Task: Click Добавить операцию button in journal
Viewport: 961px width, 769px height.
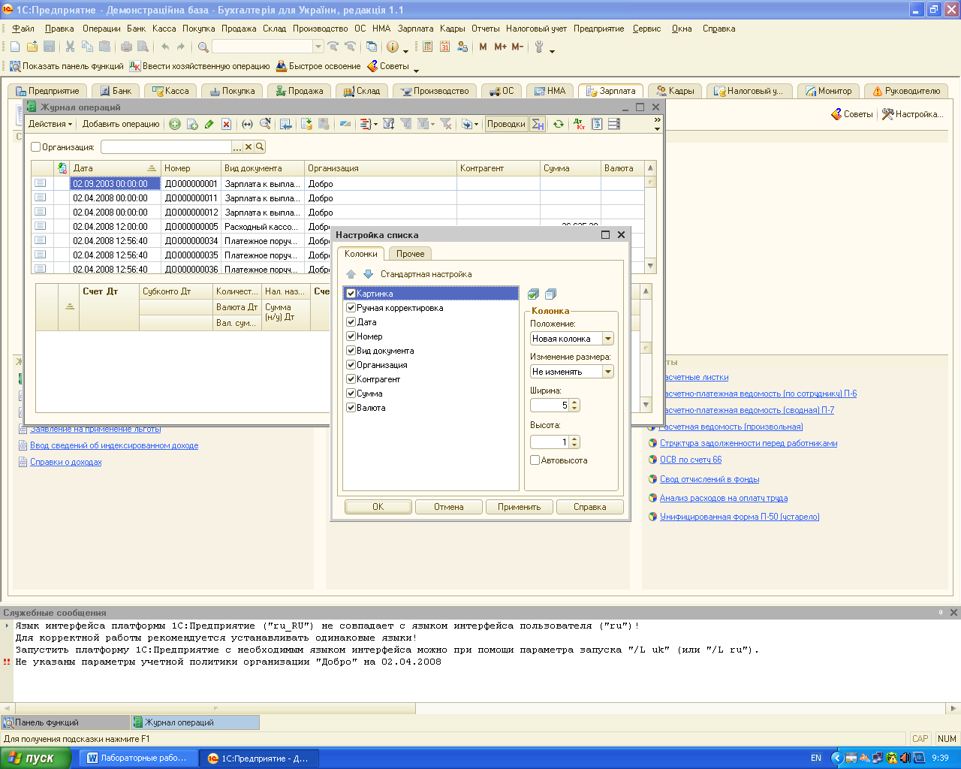Action: pyautogui.click(x=121, y=124)
